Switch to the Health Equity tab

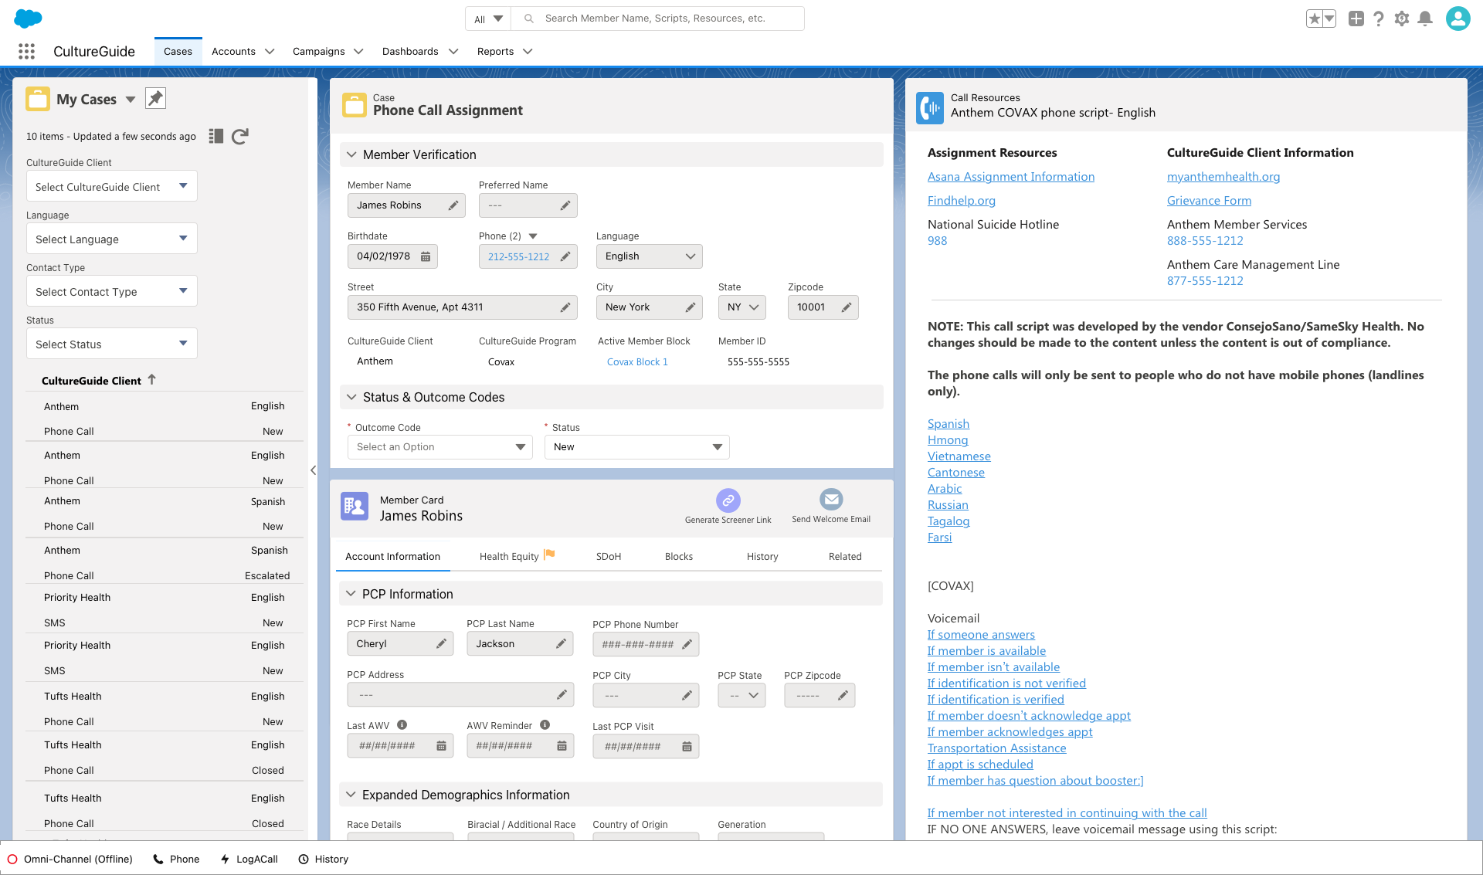(509, 556)
